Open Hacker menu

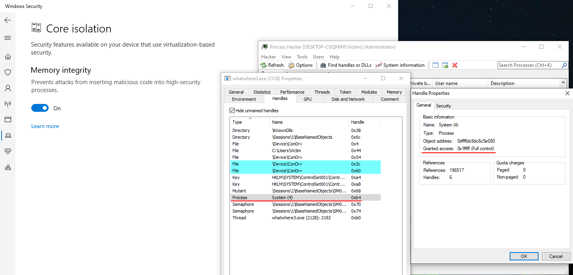tap(269, 57)
